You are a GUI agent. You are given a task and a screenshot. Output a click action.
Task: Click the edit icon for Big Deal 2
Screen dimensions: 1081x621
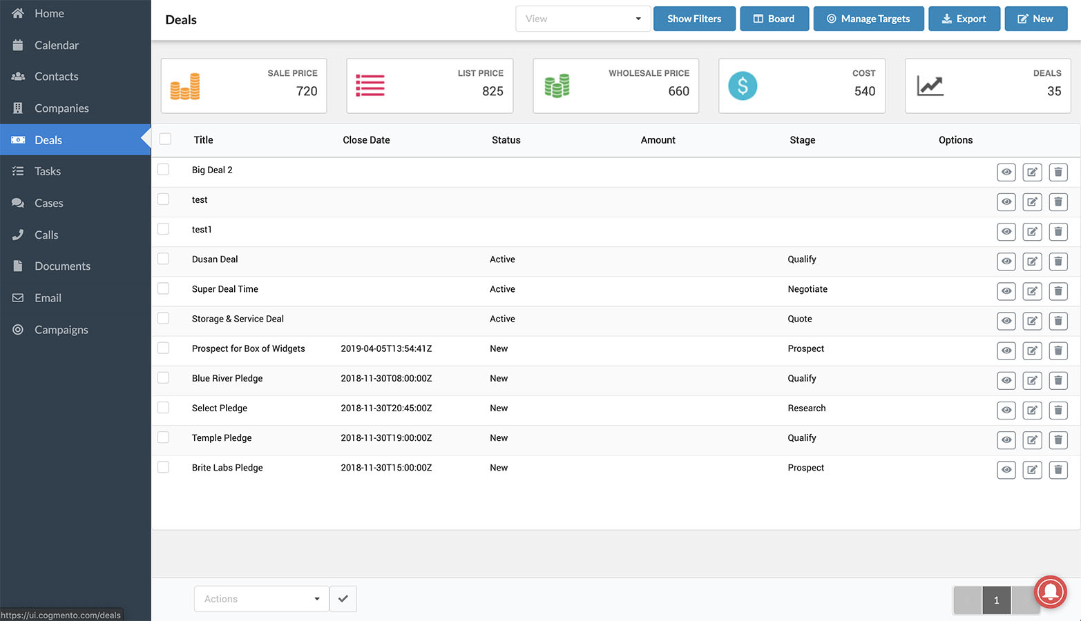coord(1032,172)
